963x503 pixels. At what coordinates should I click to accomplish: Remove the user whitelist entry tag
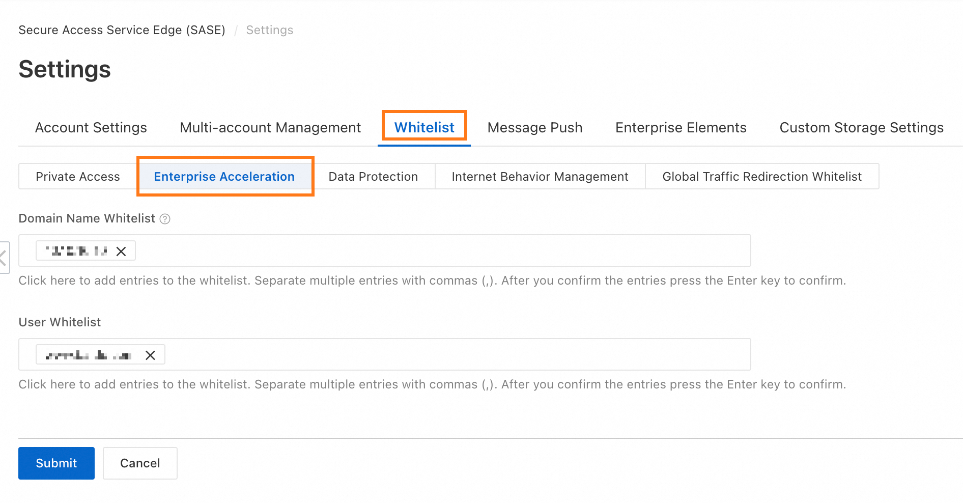[150, 355]
